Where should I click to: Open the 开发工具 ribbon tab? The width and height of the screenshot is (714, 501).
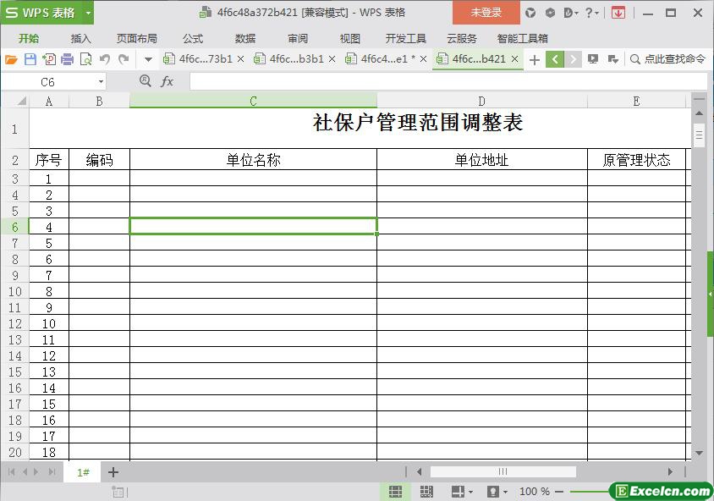(x=406, y=39)
